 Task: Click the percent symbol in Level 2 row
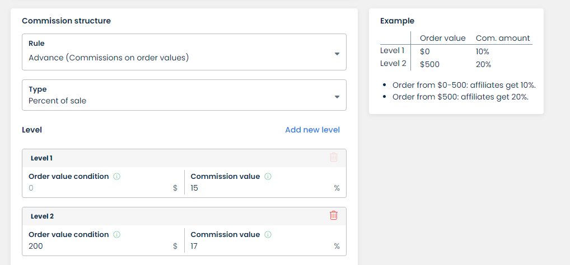(337, 247)
